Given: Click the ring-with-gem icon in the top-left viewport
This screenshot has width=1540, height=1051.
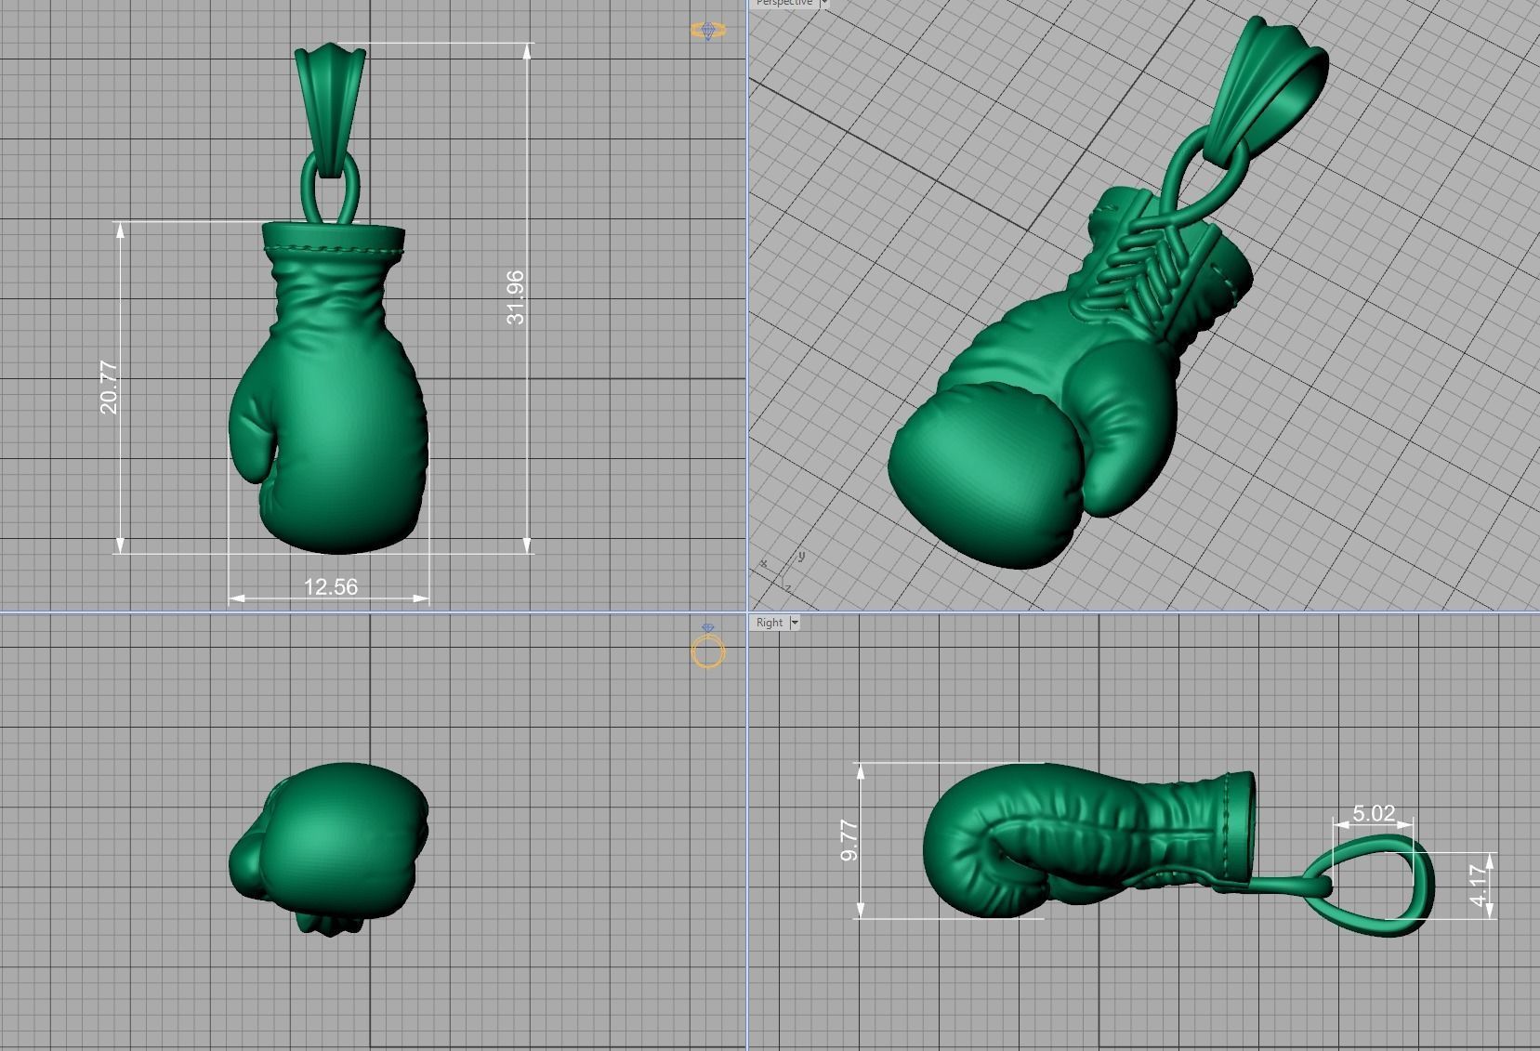Looking at the screenshot, I should click(708, 31).
